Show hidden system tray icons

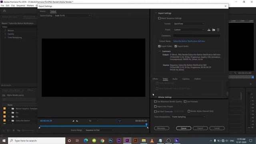coord(211,141)
